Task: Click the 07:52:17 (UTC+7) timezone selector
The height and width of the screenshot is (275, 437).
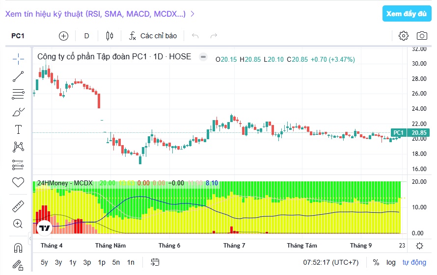Action: [x=331, y=262]
